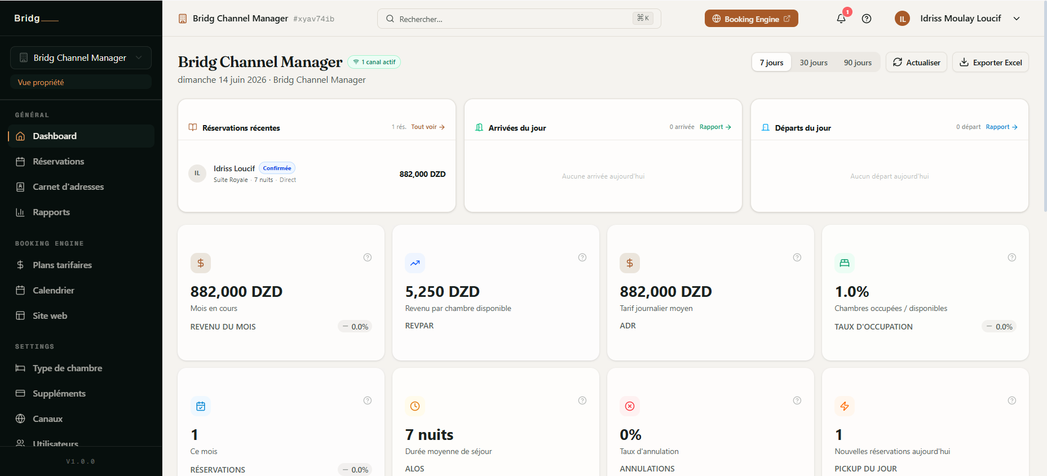Focus the Rechercher search field
This screenshot has width=1047, height=476.
(519, 19)
